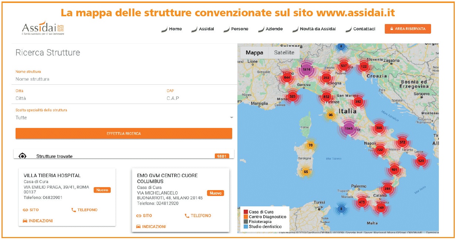Click the 149 map cluster below Catania

[381, 207]
